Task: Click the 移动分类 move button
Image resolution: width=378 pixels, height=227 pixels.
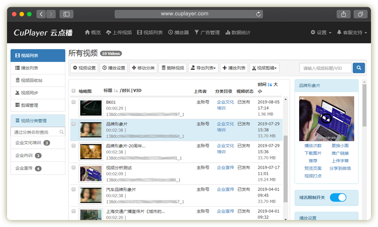Action: click(142, 68)
